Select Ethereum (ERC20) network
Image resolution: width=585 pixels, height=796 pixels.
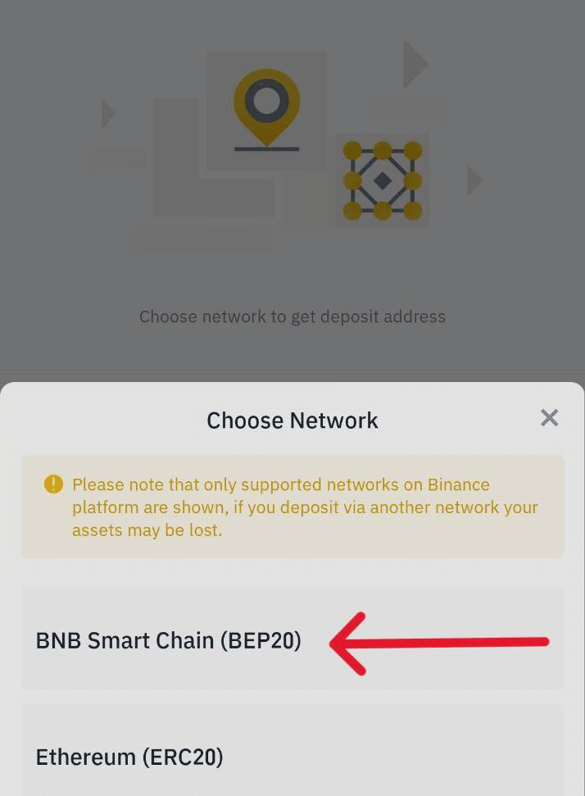click(x=292, y=752)
